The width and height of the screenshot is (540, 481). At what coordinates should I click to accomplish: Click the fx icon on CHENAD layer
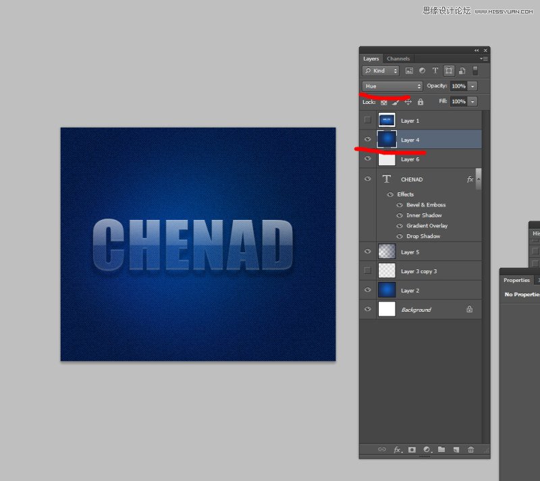tap(470, 179)
